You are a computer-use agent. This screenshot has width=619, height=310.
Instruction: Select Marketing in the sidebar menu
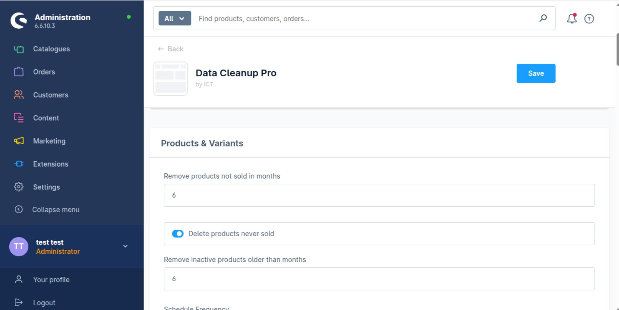[x=49, y=141]
